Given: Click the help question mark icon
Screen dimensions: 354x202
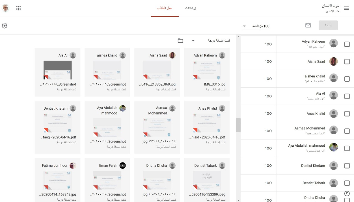Looking at the screenshot, I should tap(347, 194).
